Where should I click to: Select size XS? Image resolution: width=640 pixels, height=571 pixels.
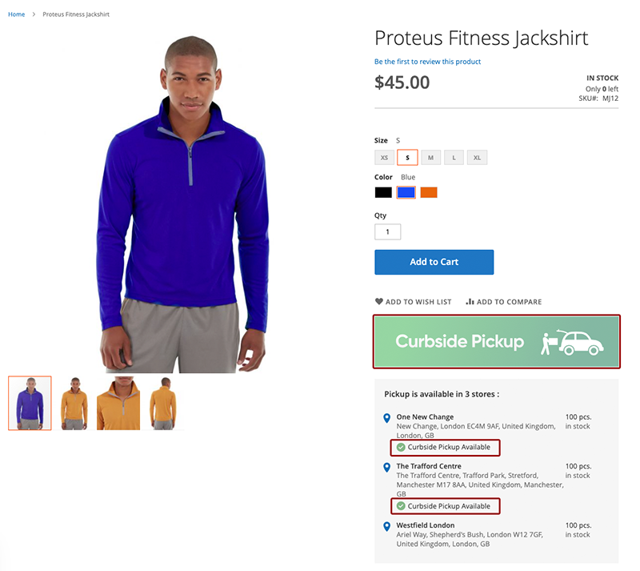(x=385, y=158)
